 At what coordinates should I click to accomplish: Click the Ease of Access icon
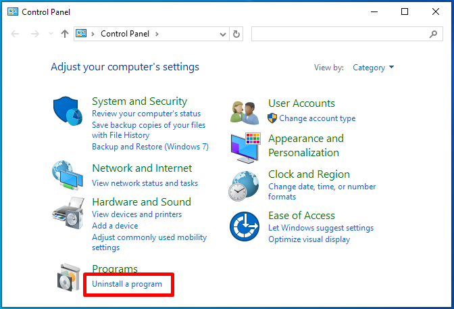[245, 227]
